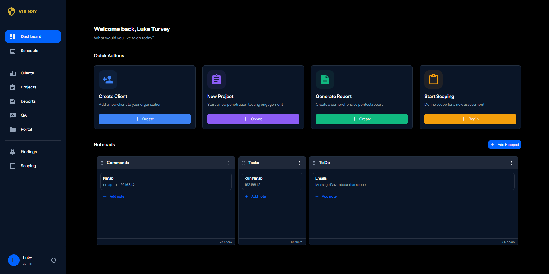
Task: Click the VULNSY shield logo
Action: (11, 11)
